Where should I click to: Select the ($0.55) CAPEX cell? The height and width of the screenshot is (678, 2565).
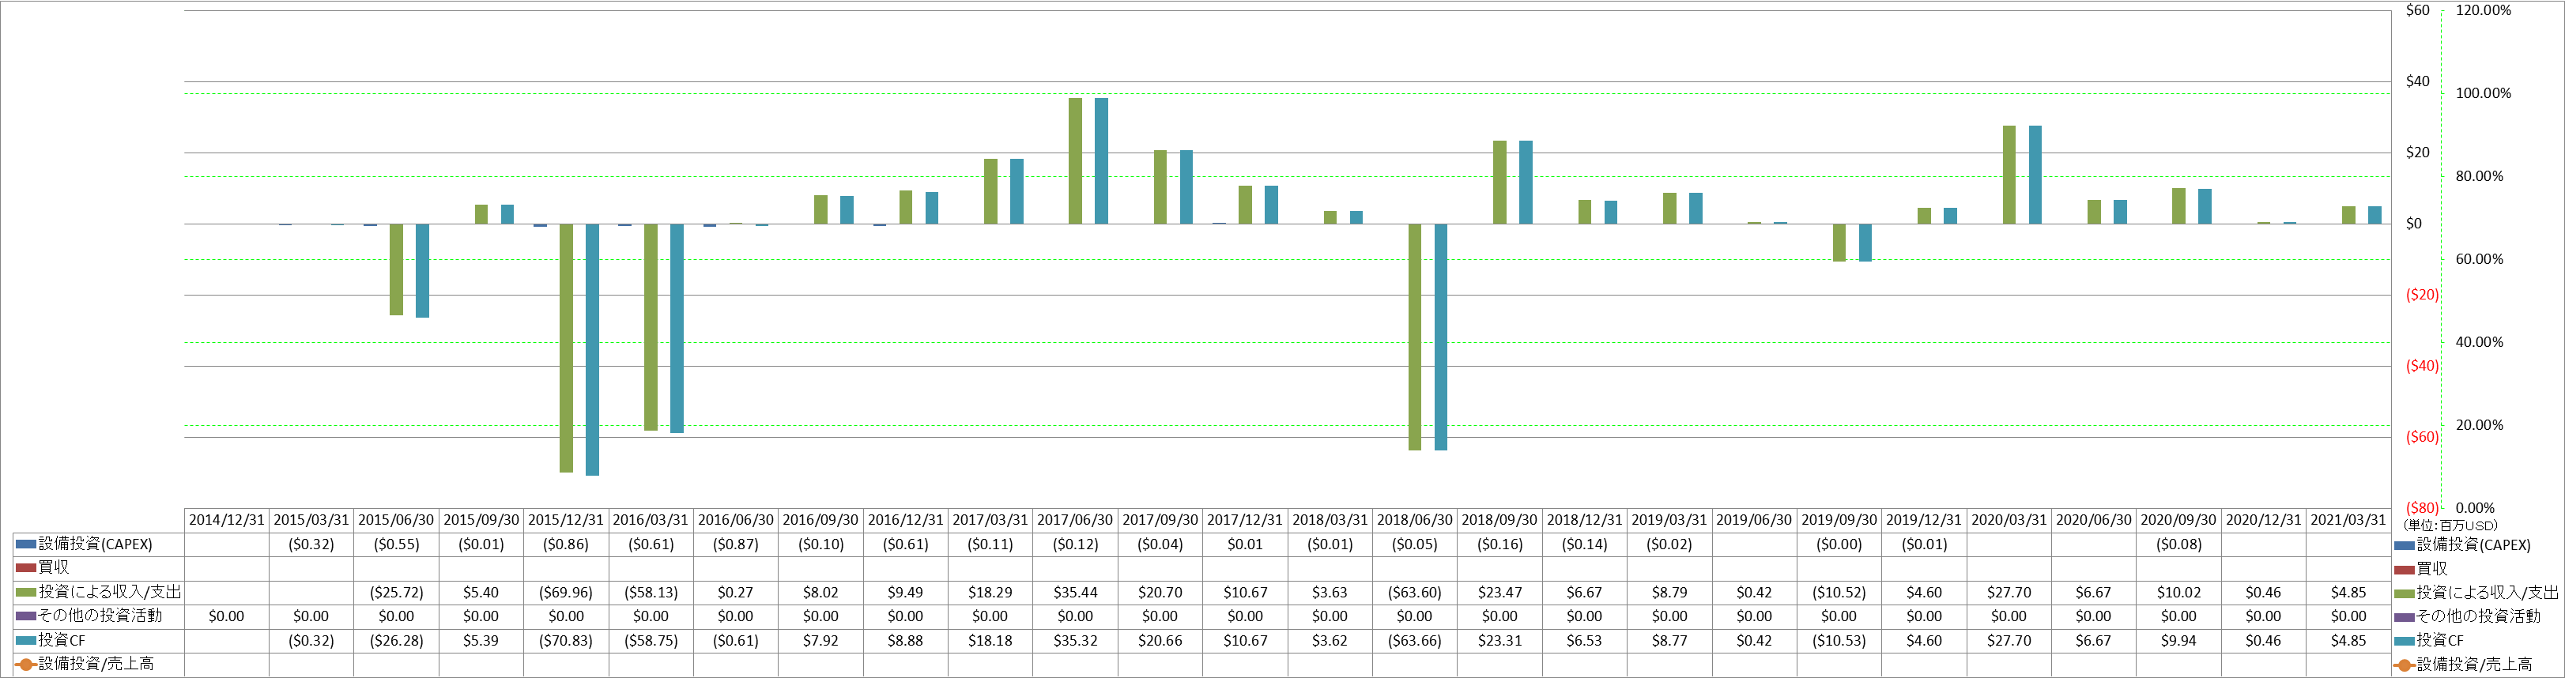pos(396,544)
